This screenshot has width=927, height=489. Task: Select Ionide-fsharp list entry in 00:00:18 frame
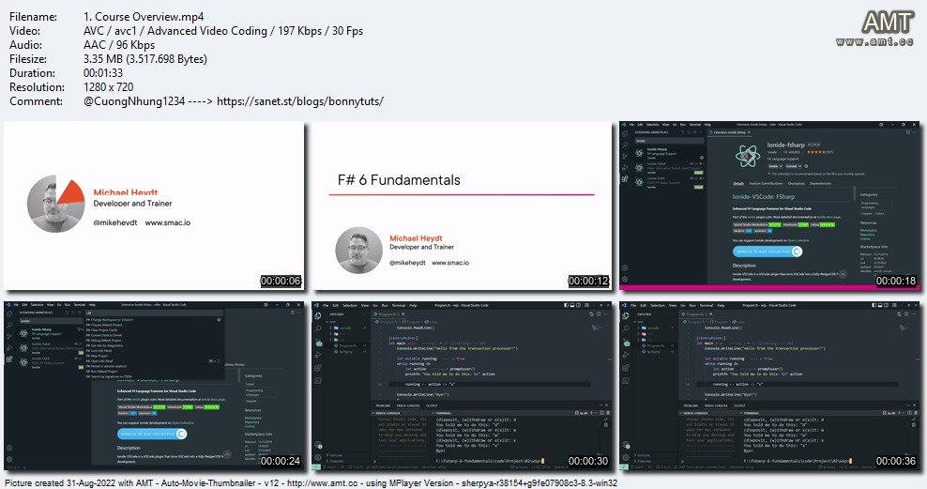pos(668,153)
